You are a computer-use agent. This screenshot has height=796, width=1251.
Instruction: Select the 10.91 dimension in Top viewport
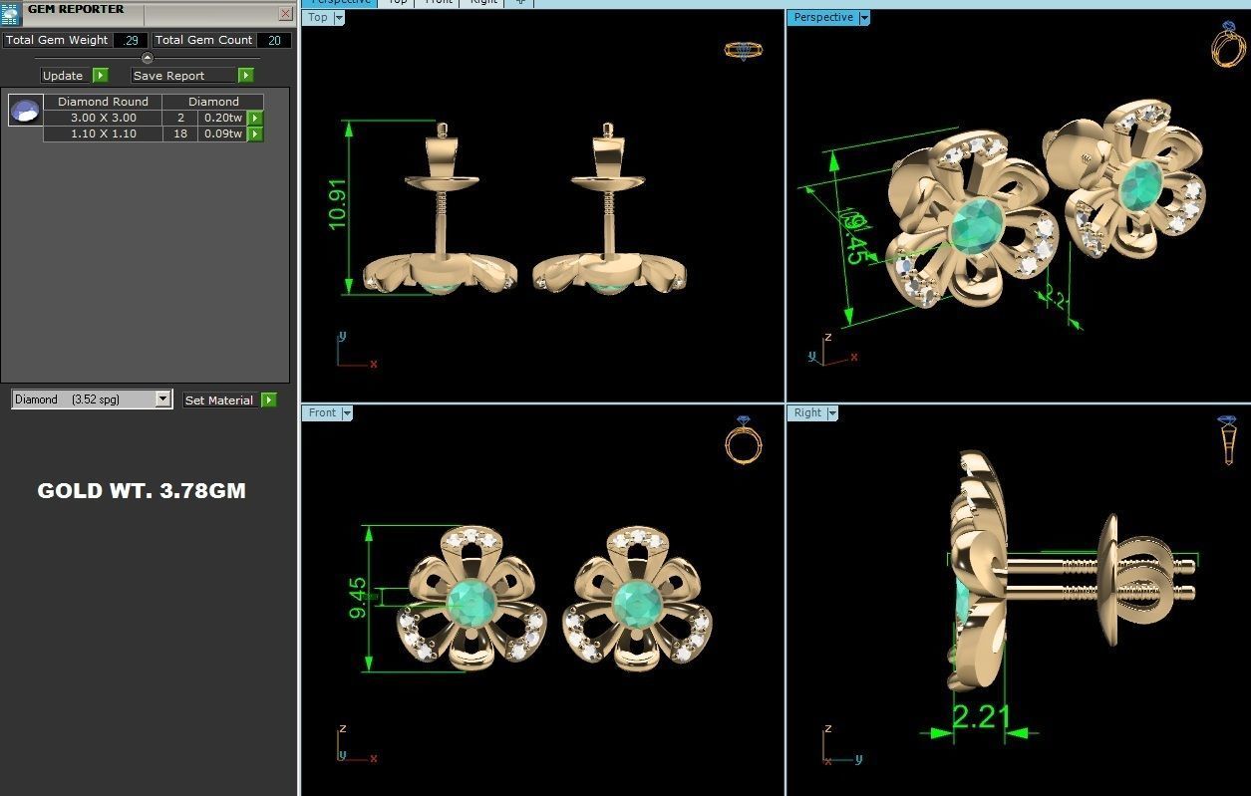(337, 204)
